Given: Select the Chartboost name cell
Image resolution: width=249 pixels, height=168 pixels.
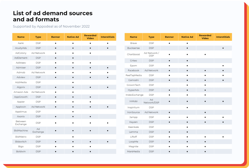Looking at the screenshot, I should pyautogui.click(x=133, y=54).
